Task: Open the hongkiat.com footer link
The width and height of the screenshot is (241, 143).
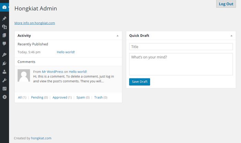Action: (x=41, y=138)
